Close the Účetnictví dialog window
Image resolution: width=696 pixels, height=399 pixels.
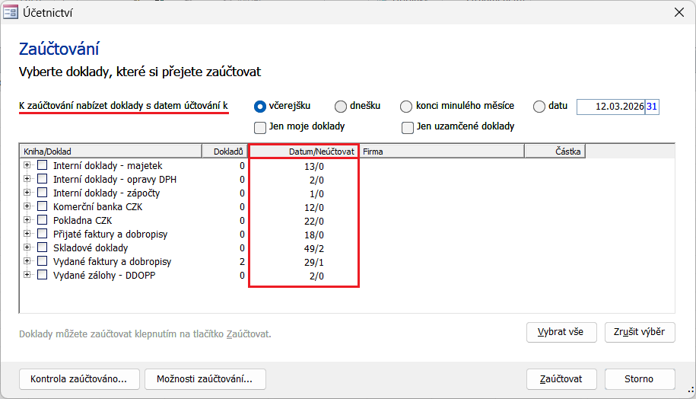click(x=679, y=12)
